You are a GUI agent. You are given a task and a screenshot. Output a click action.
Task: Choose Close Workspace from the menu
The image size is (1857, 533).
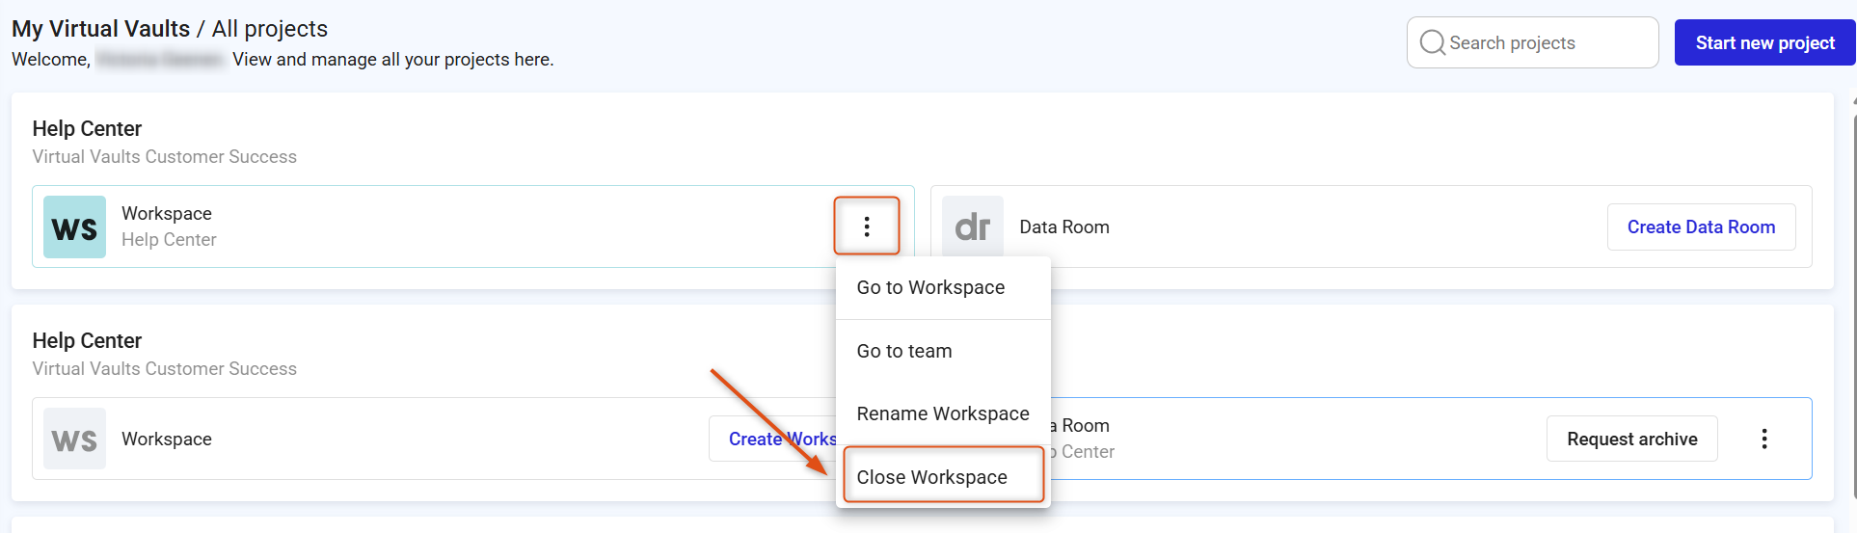(x=943, y=476)
